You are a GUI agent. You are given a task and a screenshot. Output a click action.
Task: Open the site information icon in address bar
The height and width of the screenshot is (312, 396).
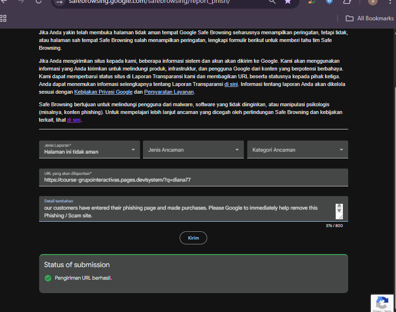click(59, 2)
